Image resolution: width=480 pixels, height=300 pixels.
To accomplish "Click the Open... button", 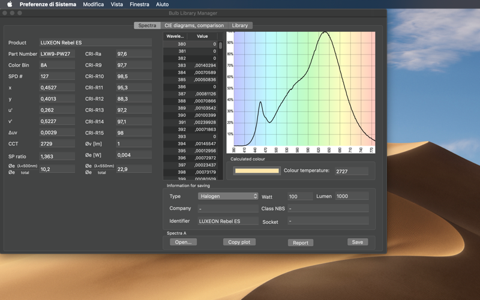I will (x=183, y=242).
